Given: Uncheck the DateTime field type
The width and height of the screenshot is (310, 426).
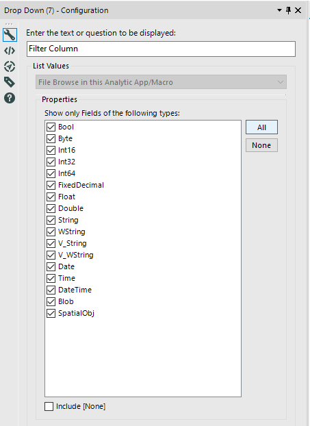Looking at the screenshot, I should pyautogui.click(x=51, y=290).
